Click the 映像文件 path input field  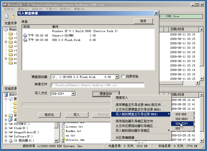[x=98, y=85]
